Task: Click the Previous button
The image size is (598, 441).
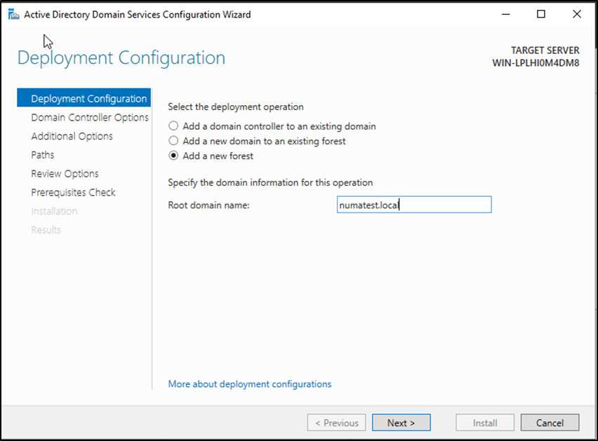Action: (336, 423)
